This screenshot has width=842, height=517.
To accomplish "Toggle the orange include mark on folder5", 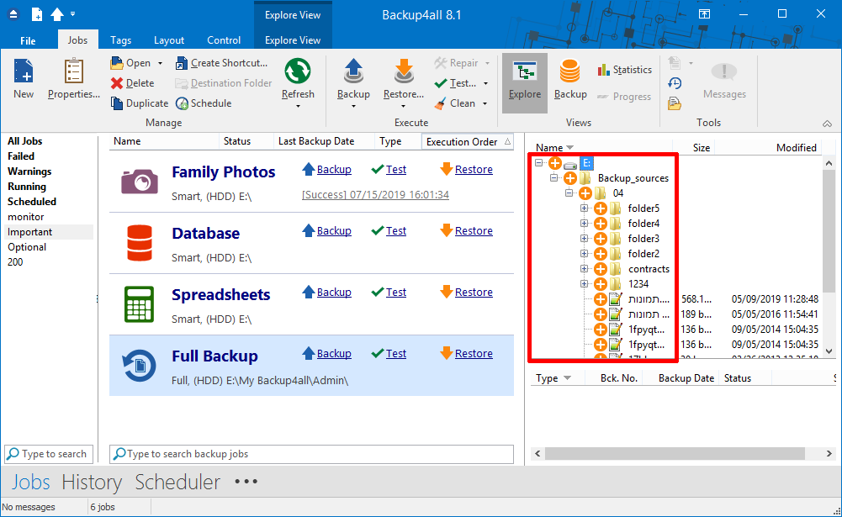I will [601, 208].
